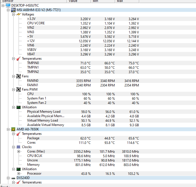196x187 pixels.
Task: Collapse the Voltages section
Action: pos(13,14)
